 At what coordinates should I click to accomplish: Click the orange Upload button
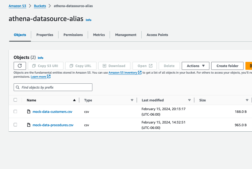point(249,66)
